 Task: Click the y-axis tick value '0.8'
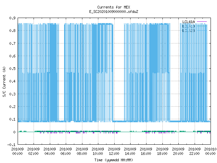pos(12,31)
